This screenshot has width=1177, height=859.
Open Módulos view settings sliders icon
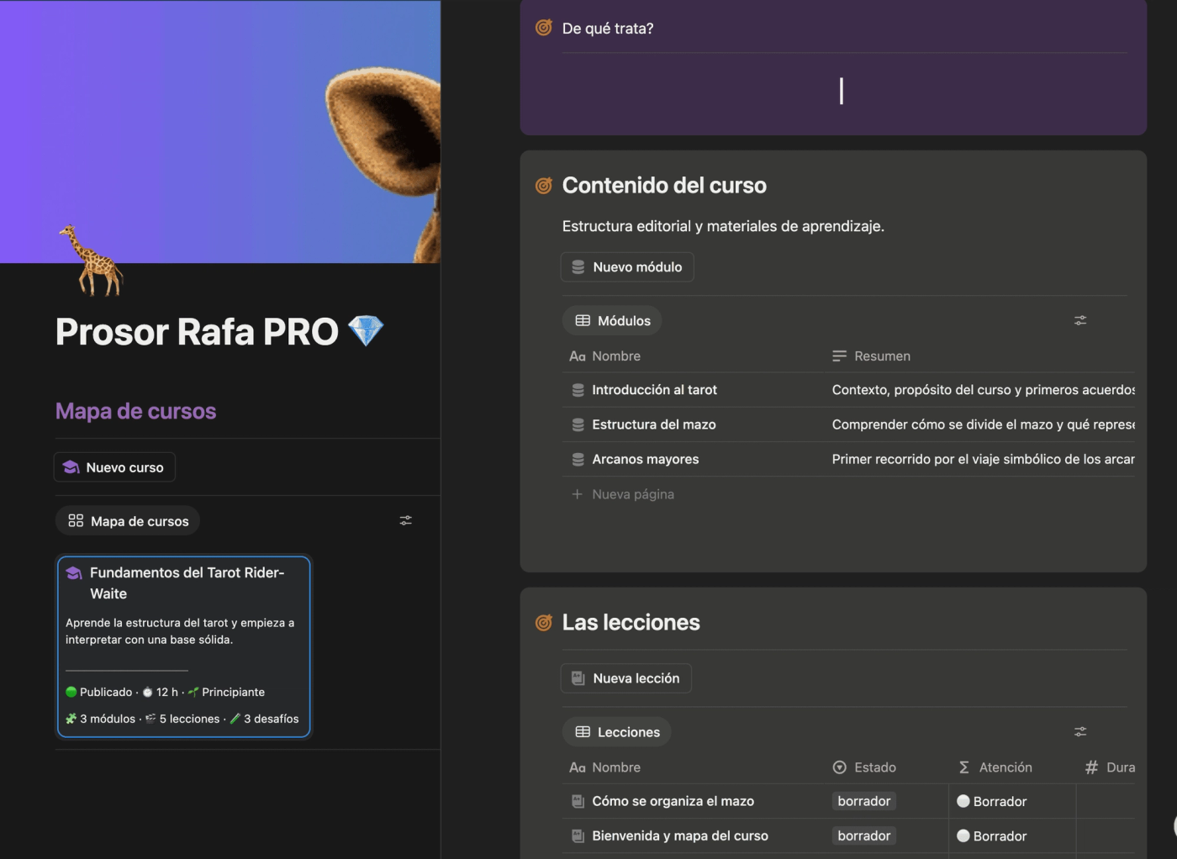click(1080, 320)
